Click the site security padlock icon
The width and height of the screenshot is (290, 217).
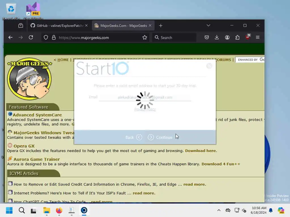pos(54,38)
